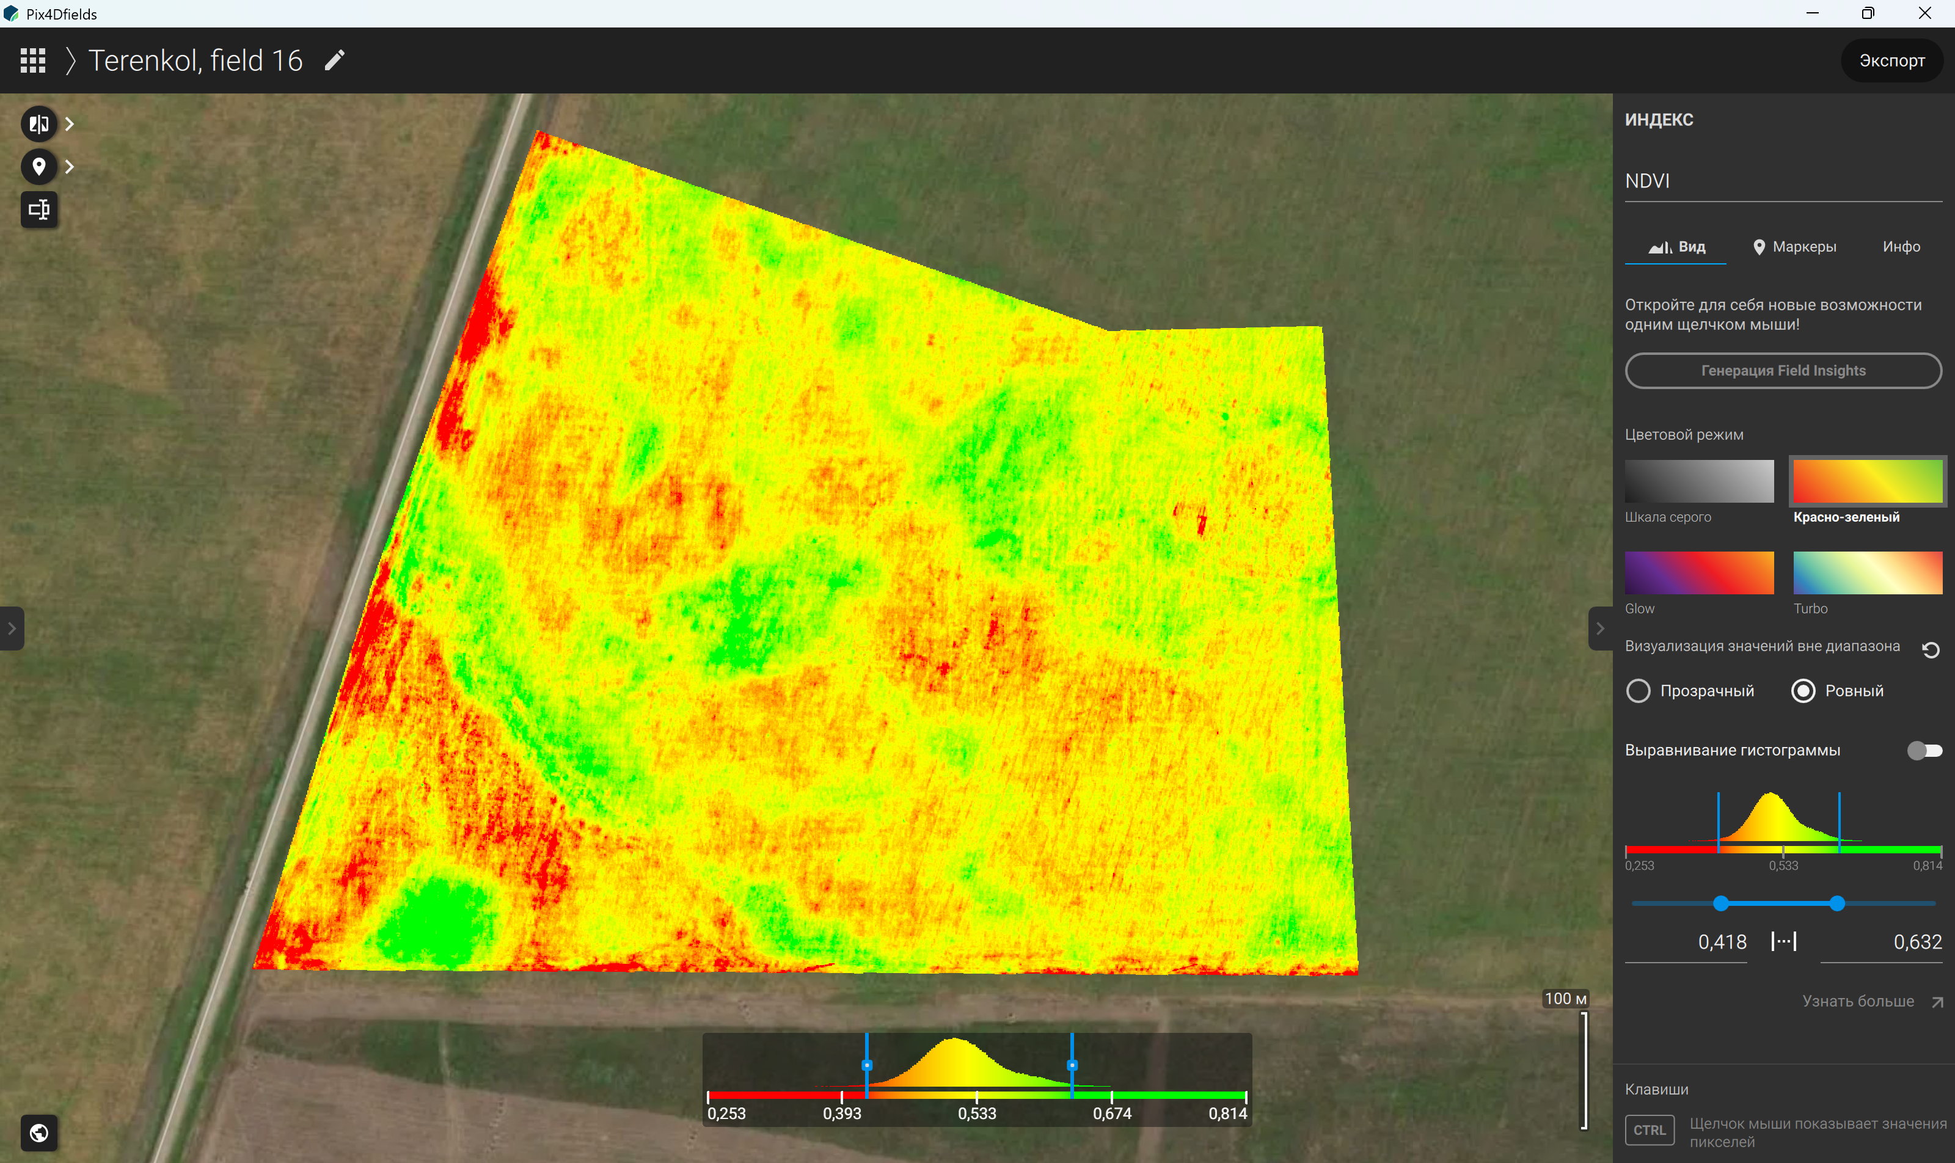The image size is (1955, 1163).
Task: Select the Прозрачный radio option
Action: coord(1690,690)
